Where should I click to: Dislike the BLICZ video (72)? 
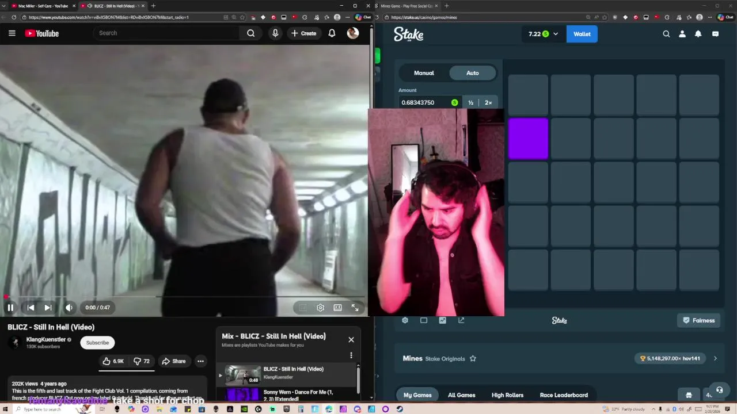(142, 361)
